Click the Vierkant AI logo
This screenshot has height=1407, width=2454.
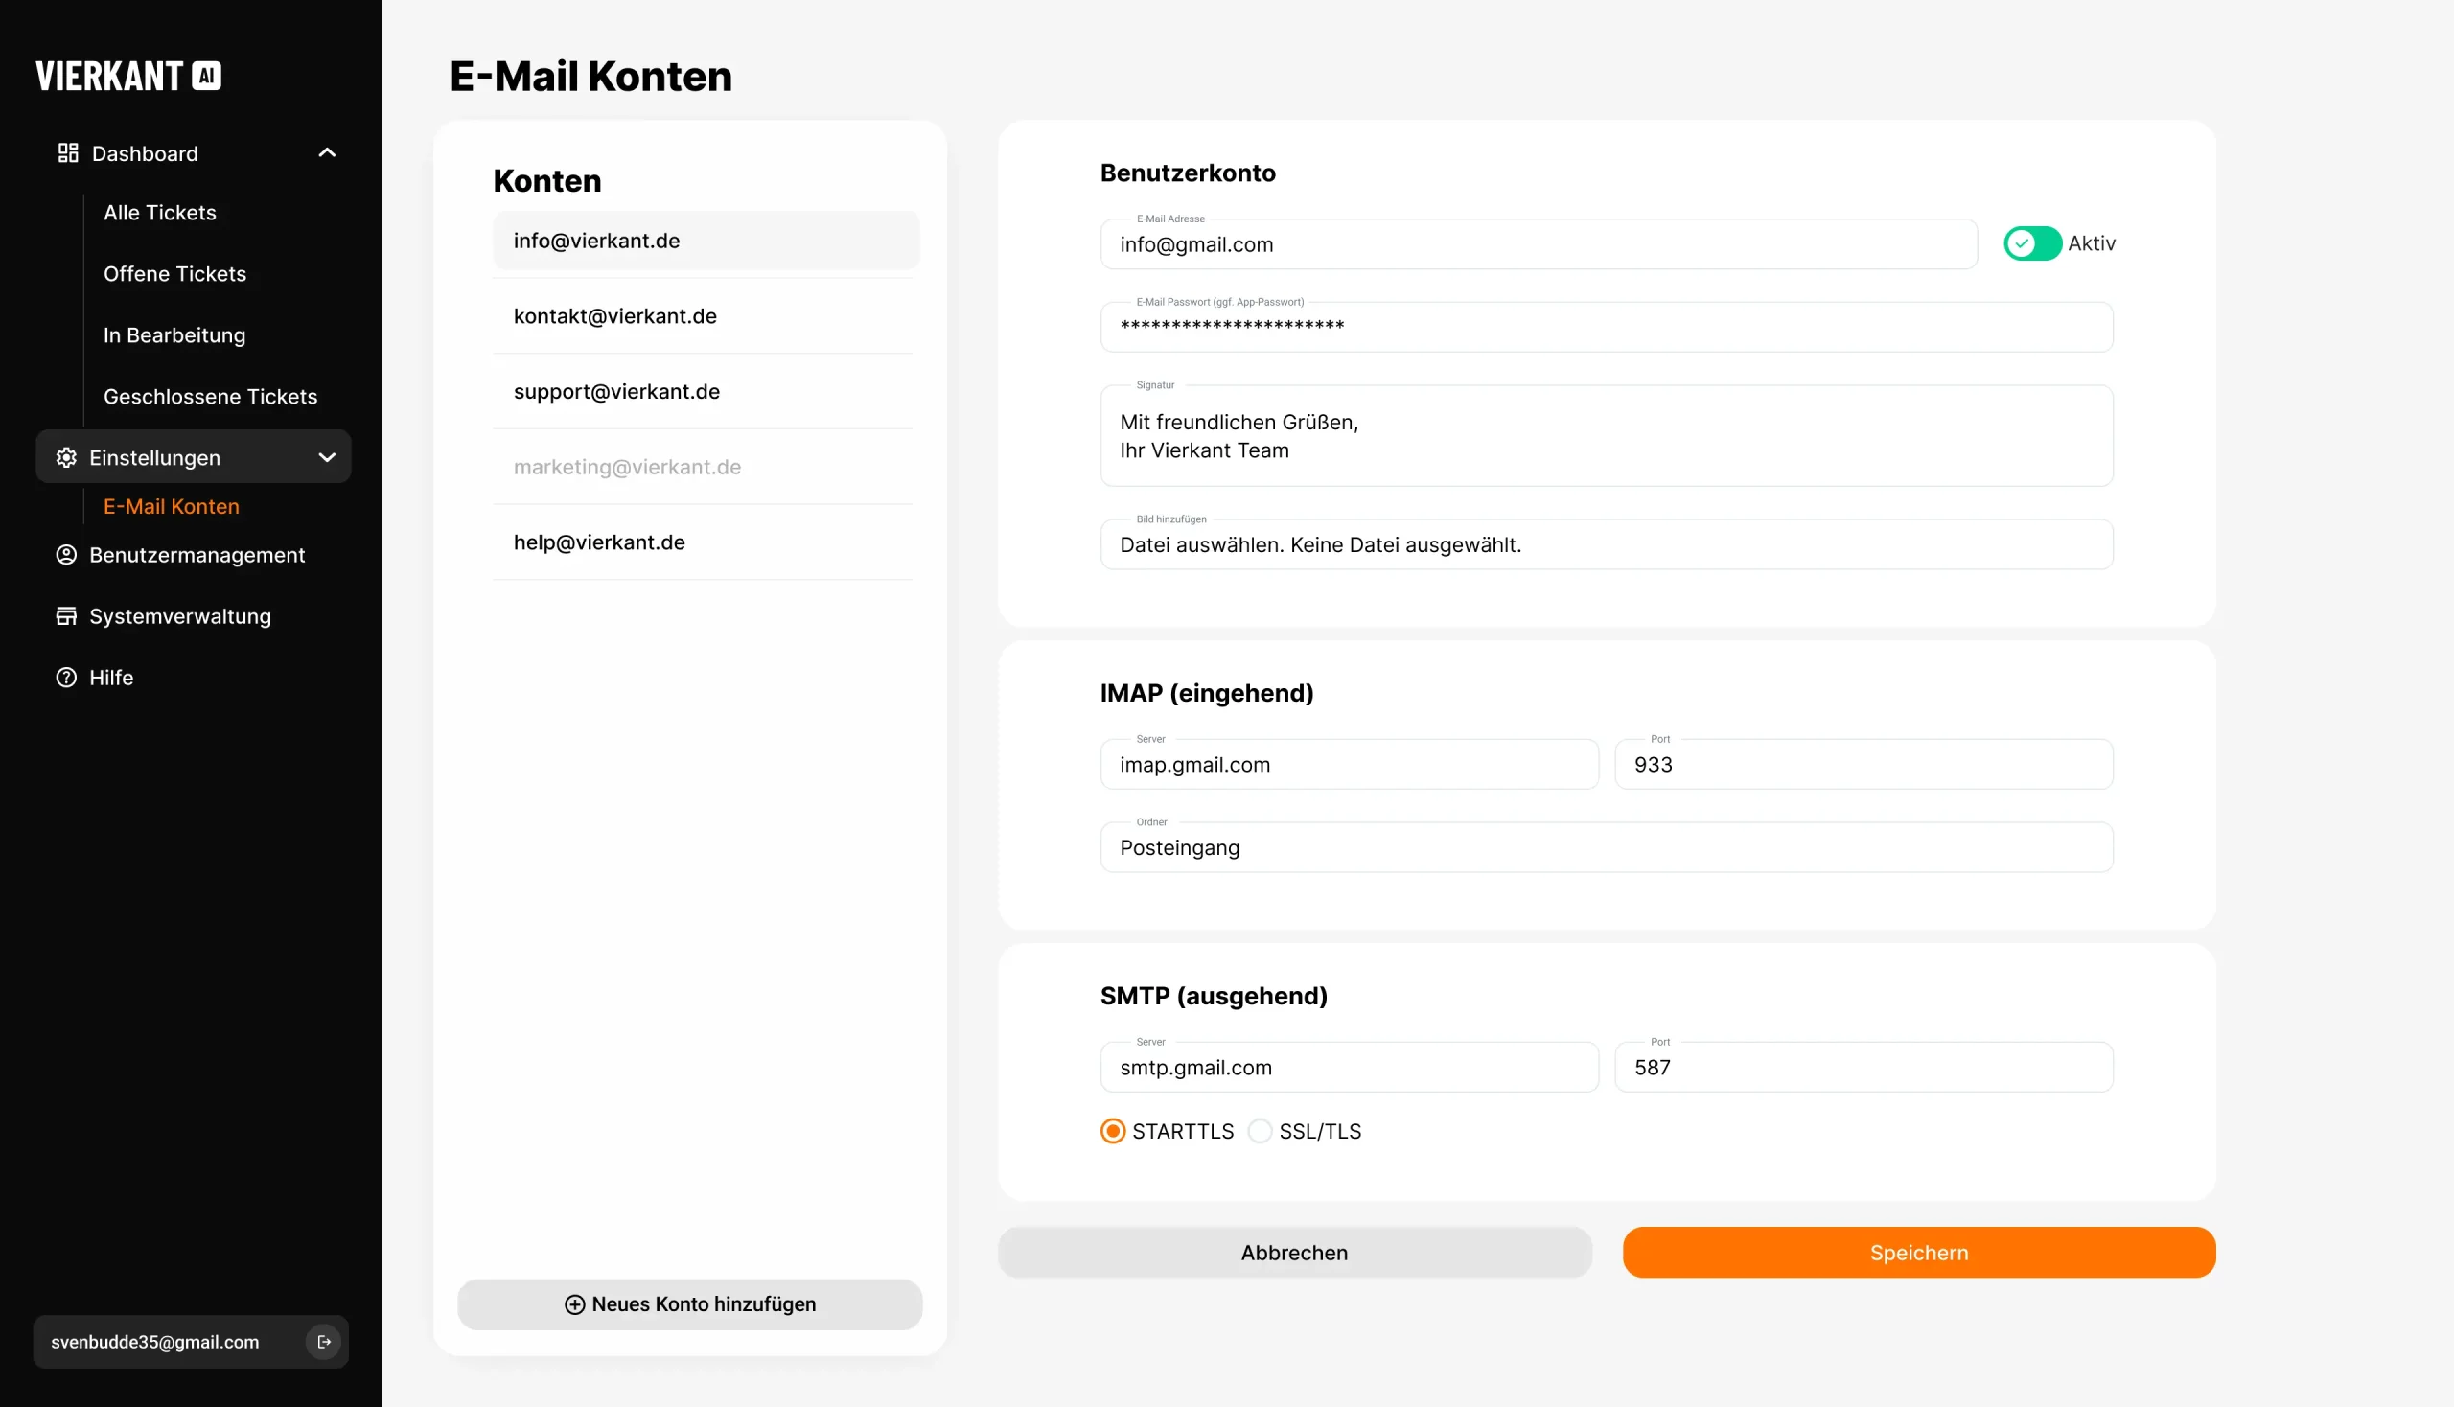point(128,77)
